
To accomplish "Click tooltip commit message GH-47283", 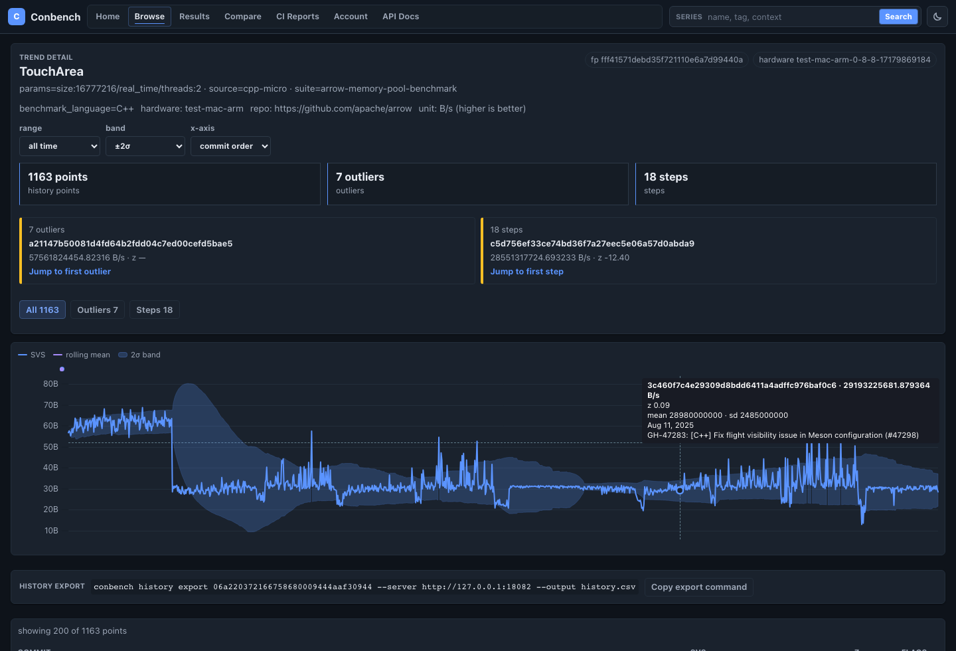I will [783, 435].
